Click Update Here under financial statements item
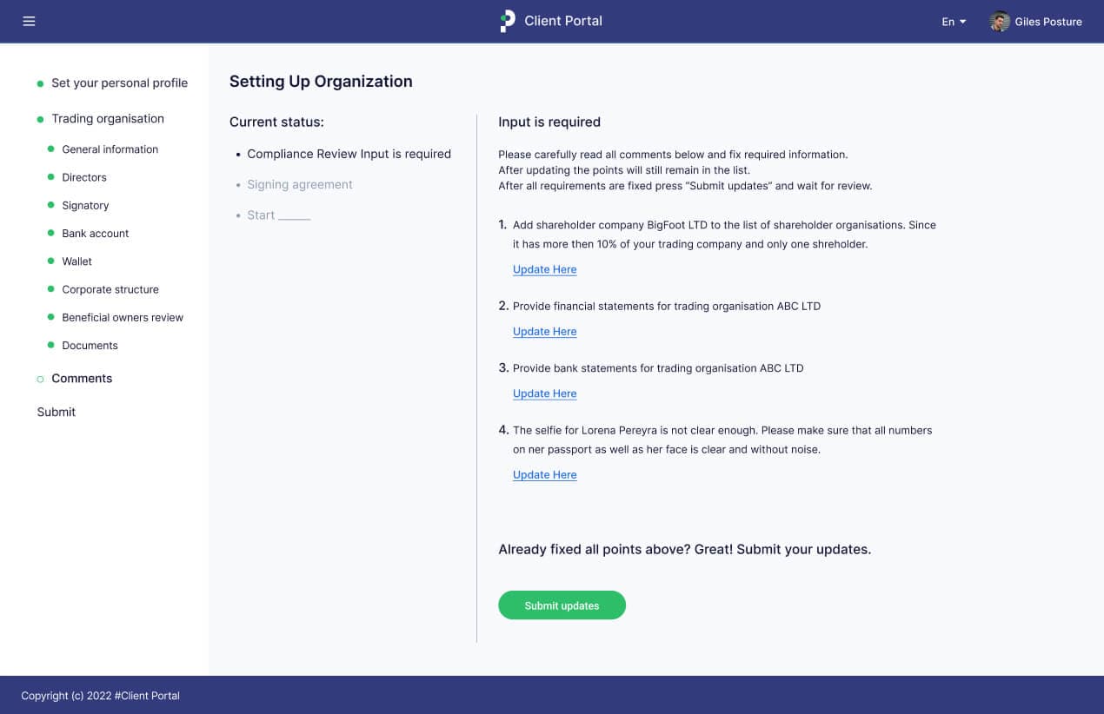 (x=544, y=332)
